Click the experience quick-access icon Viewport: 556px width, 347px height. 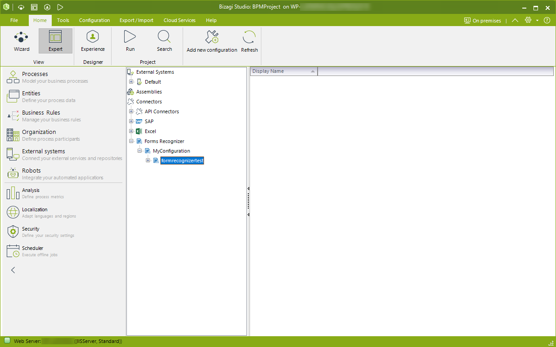click(x=47, y=7)
